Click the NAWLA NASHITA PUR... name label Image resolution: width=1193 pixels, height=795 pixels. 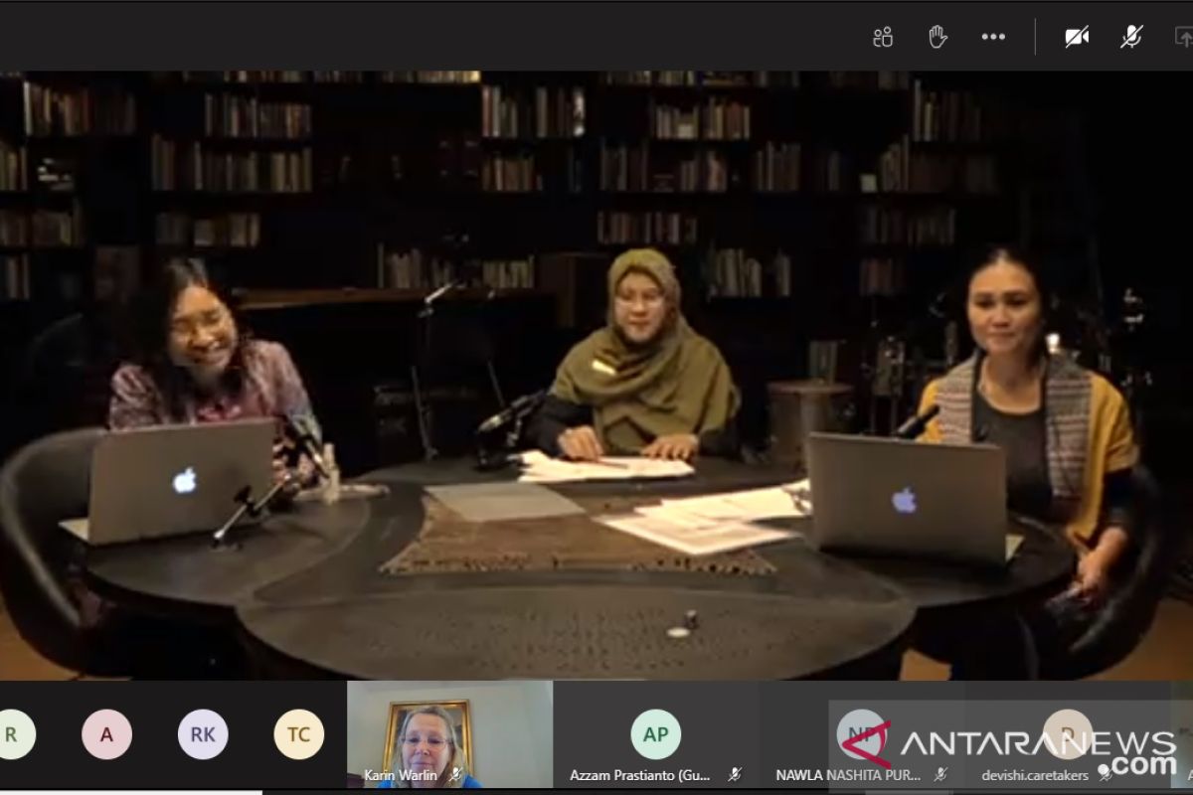click(x=848, y=774)
